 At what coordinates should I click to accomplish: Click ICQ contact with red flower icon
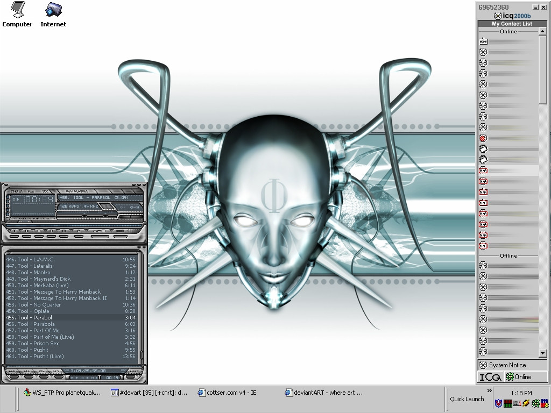tap(508, 138)
